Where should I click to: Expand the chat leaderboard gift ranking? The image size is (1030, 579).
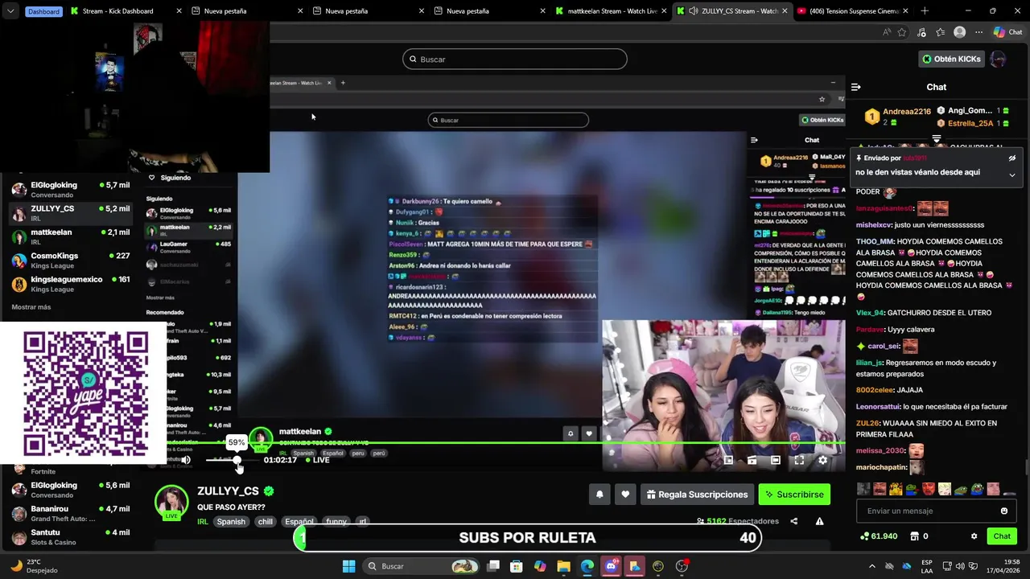937,139
